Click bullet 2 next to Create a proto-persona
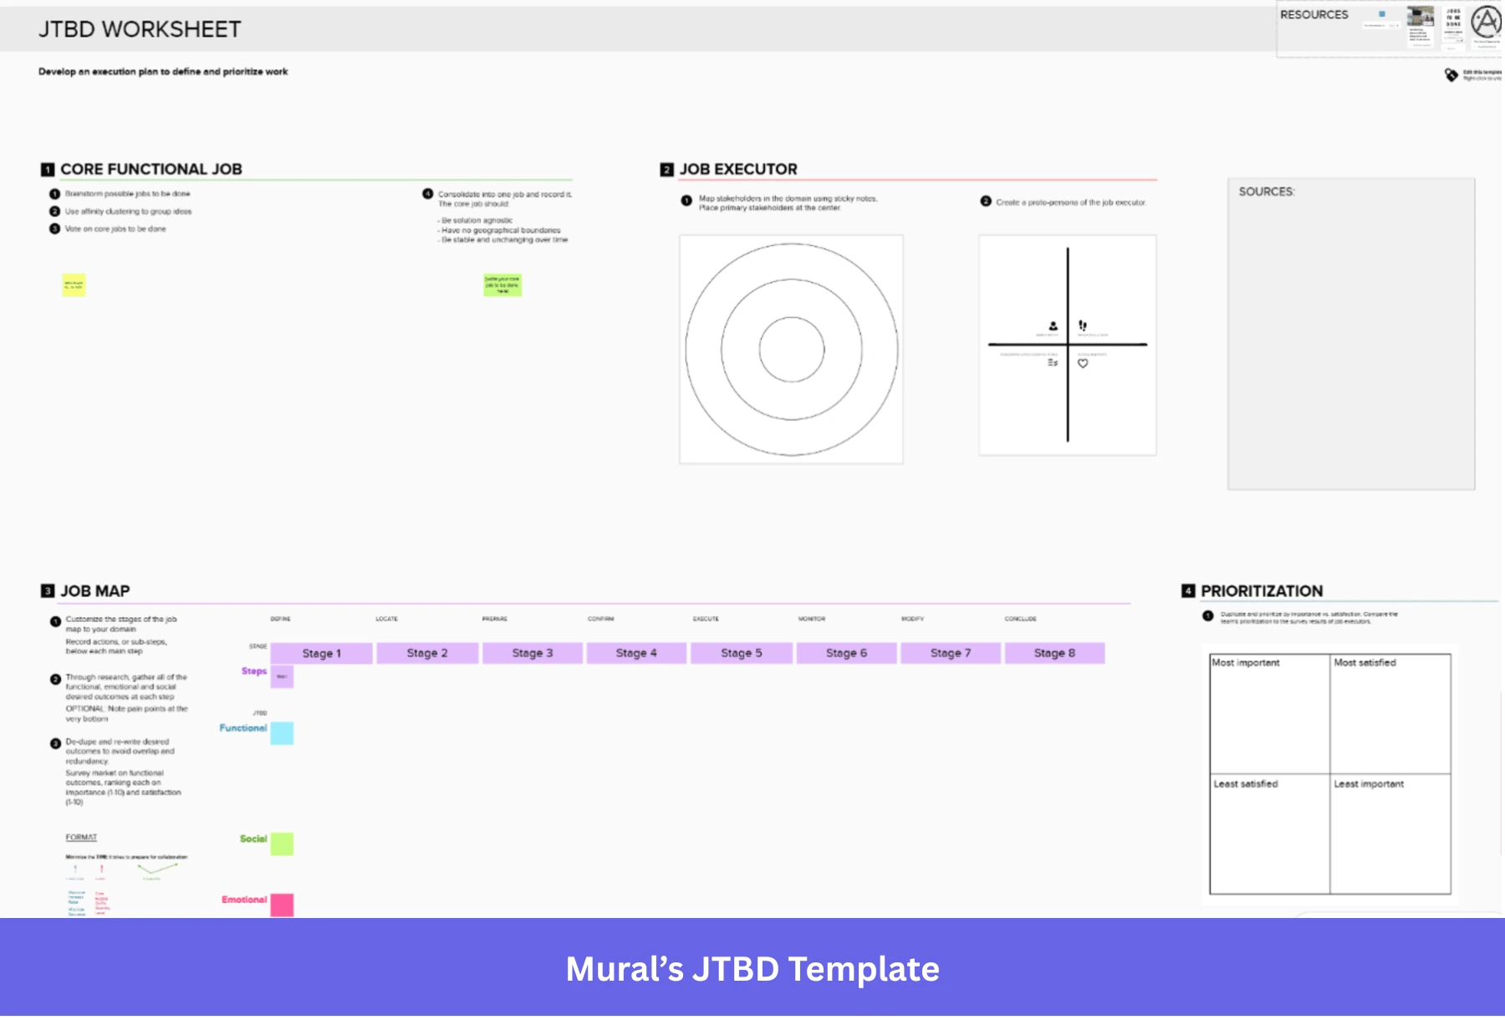 pyautogui.click(x=986, y=201)
